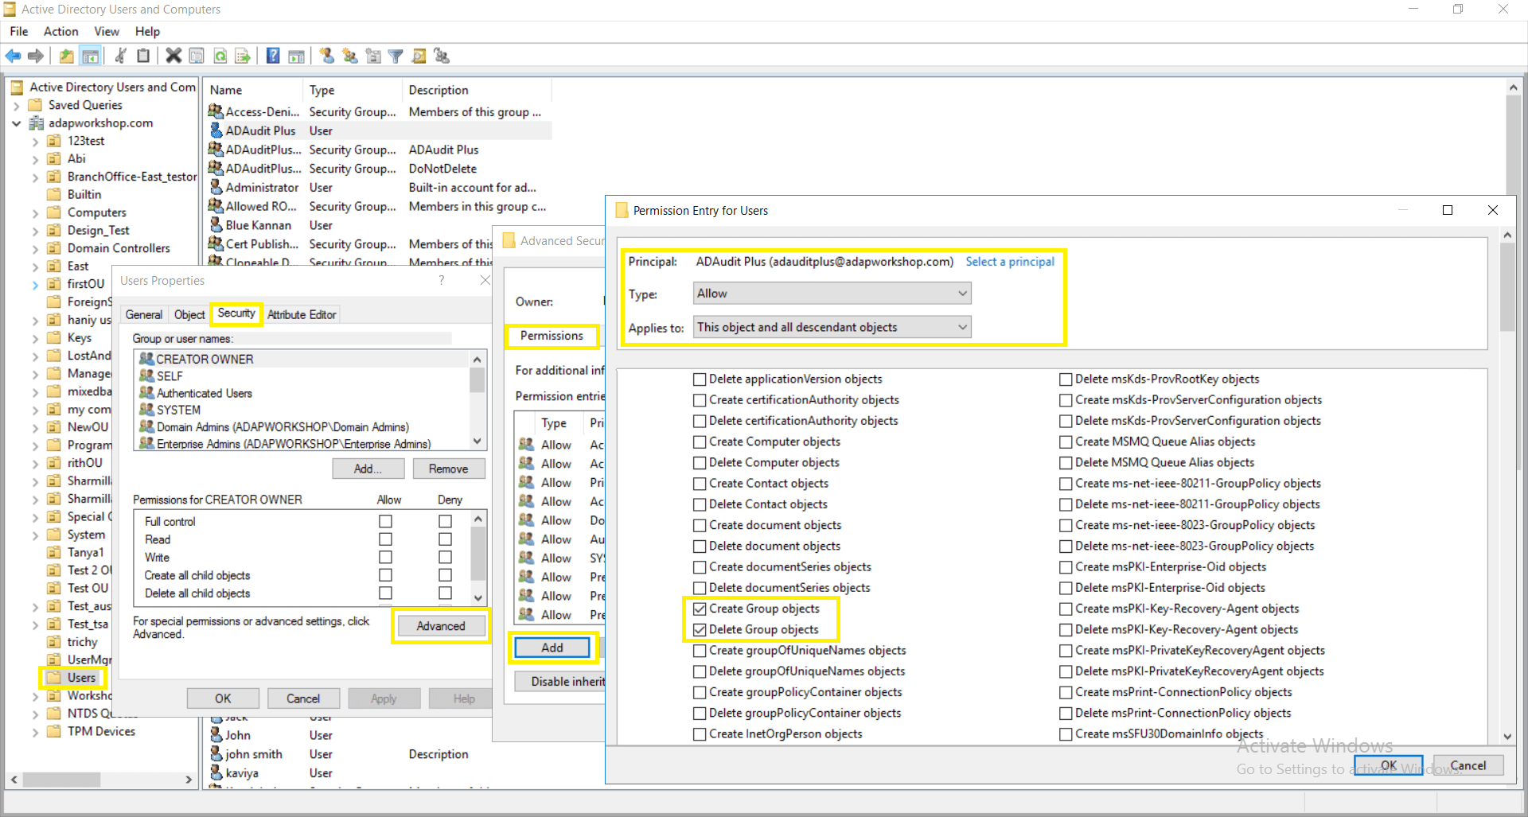Switch to the Attribute Editor tab
This screenshot has width=1528, height=817.
coord(301,314)
